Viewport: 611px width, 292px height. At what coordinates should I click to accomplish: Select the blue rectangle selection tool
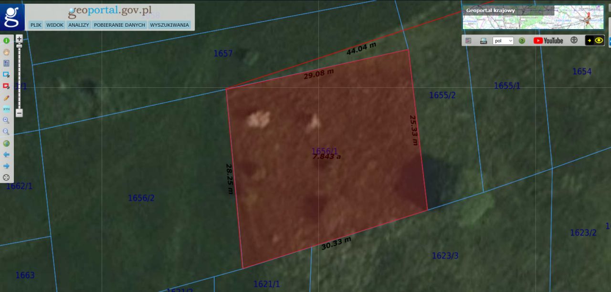6,75
